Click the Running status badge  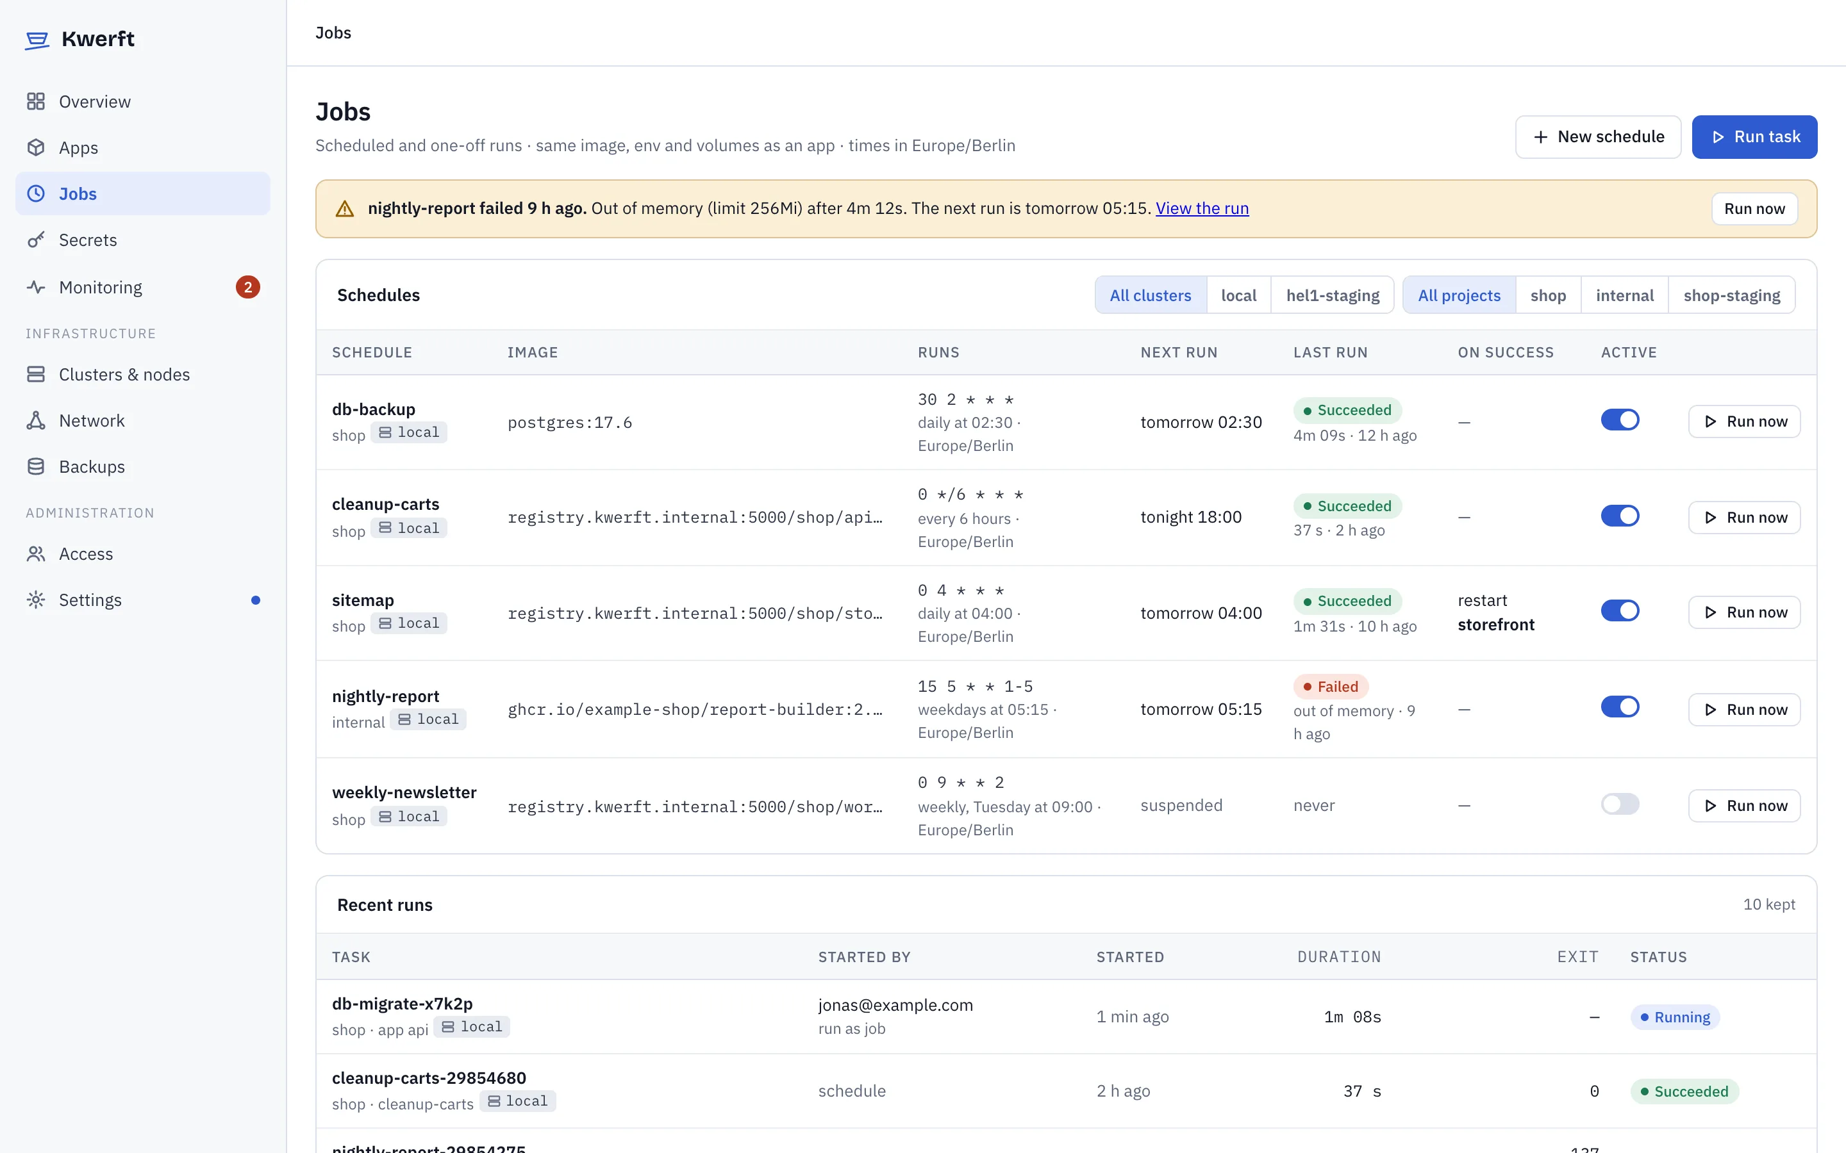point(1674,1017)
